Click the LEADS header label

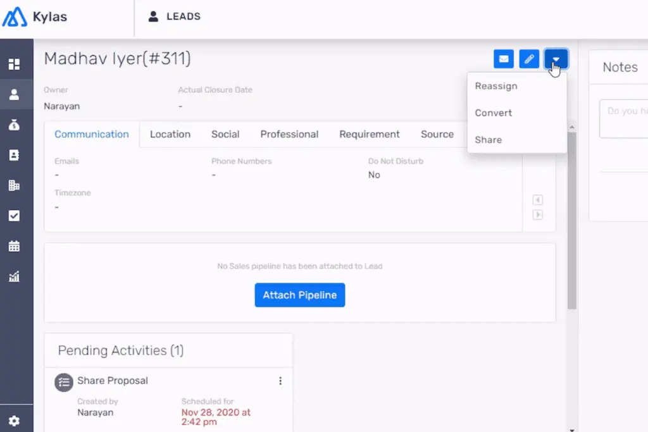pyautogui.click(x=184, y=16)
